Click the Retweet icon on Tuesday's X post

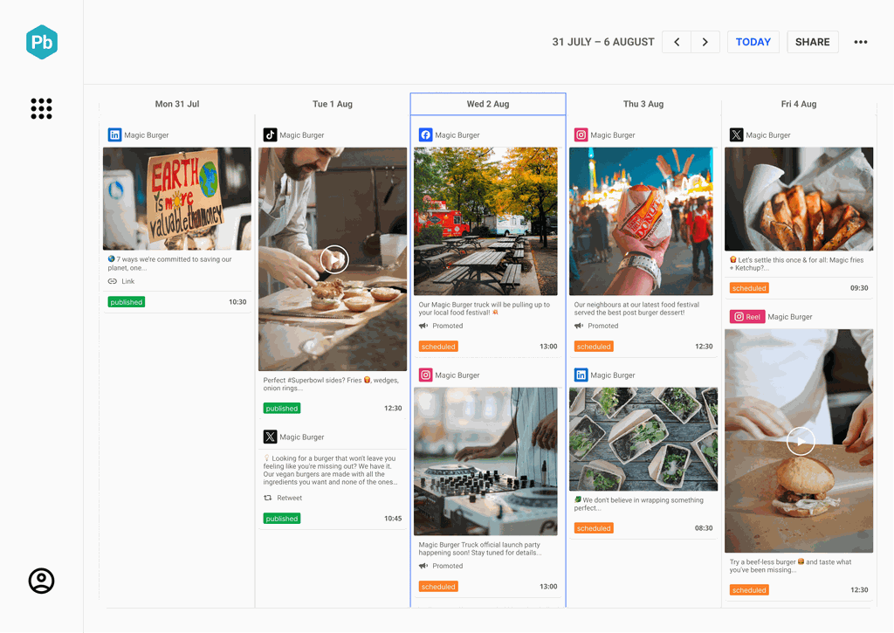pyautogui.click(x=268, y=498)
